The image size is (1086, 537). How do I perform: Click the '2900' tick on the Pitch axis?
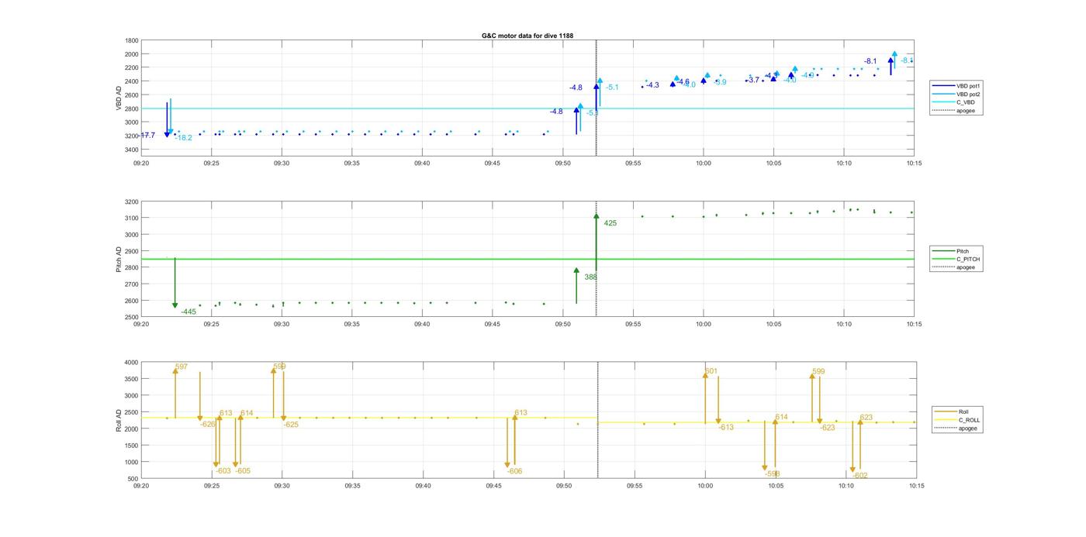132,251
